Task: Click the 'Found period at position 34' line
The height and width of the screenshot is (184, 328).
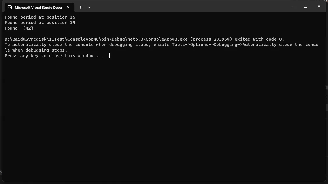Action: click(x=40, y=23)
